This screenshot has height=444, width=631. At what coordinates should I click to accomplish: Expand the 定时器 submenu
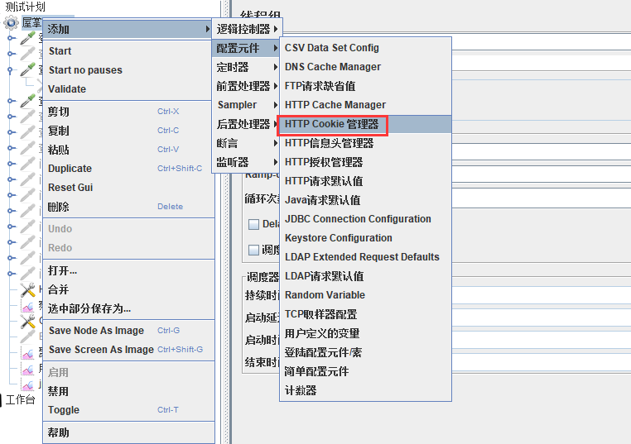247,67
